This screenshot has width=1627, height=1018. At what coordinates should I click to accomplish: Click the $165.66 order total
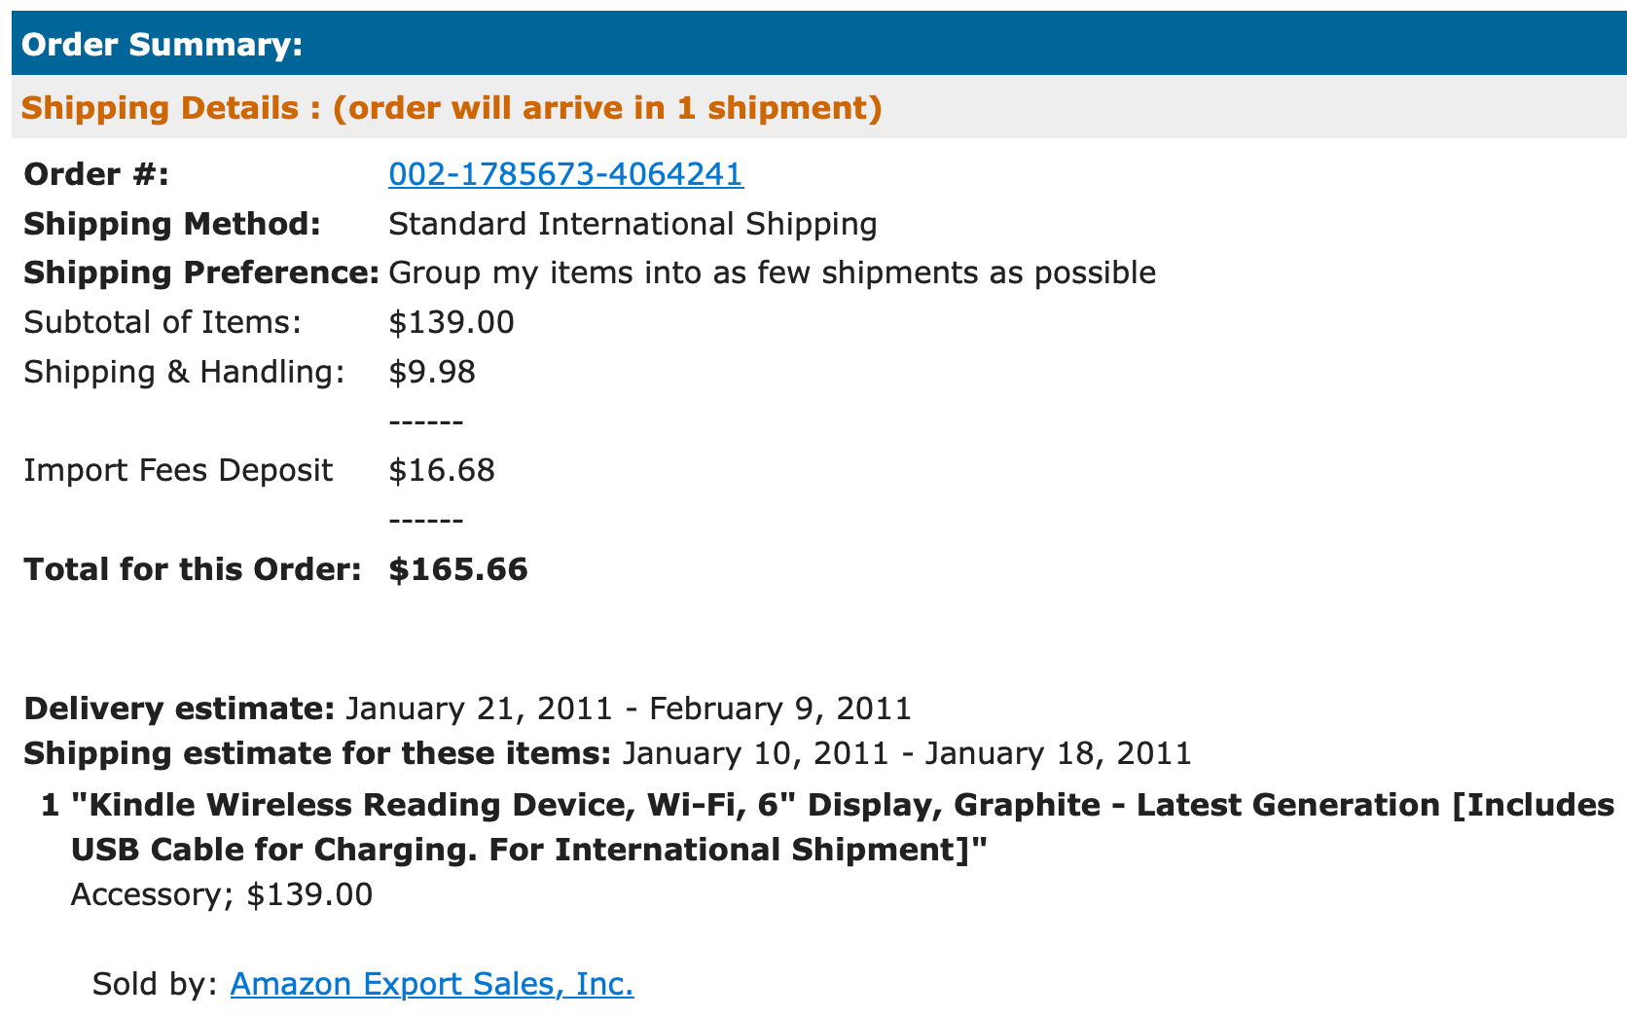[x=458, y=569]
